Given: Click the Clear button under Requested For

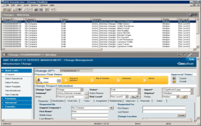Looking at the screenshot, I should 181,115.
